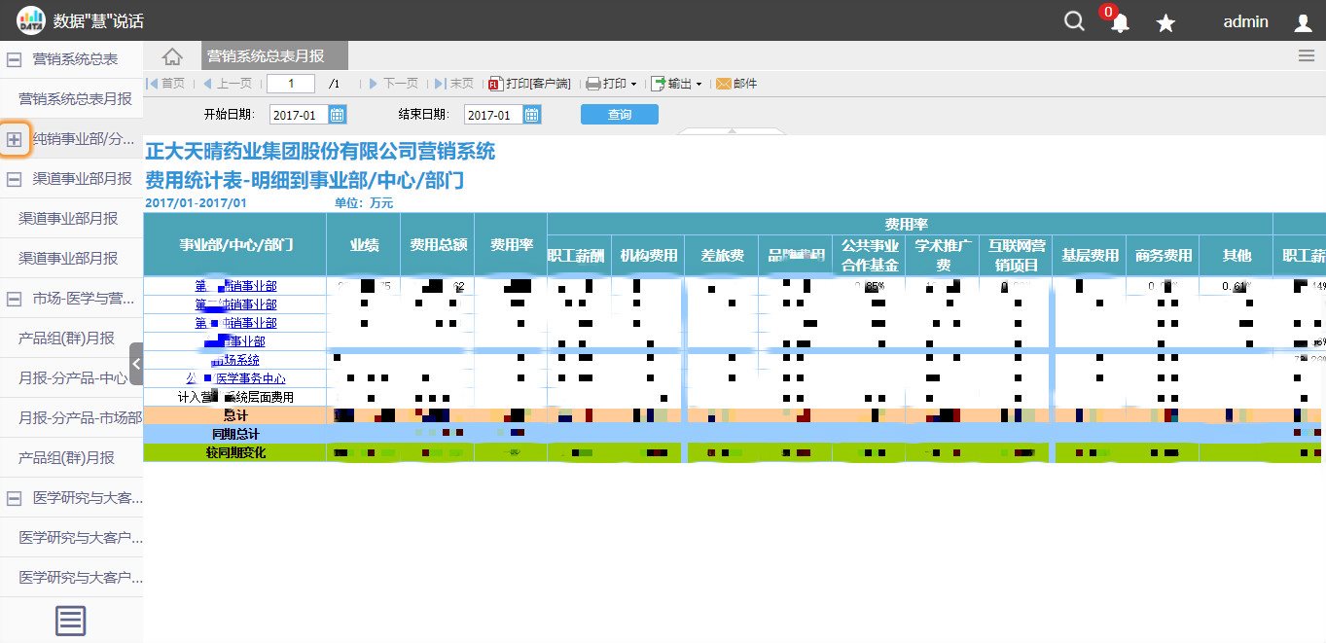Viewport: 1326px width, 643px height.
Task: Send report by 邮件
Action: pyautogui.click(x=736, y=84)
